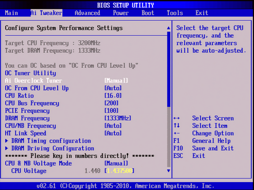
Task: Edit CPU Bus Frequency [200] field
Action: pos(112,103)
